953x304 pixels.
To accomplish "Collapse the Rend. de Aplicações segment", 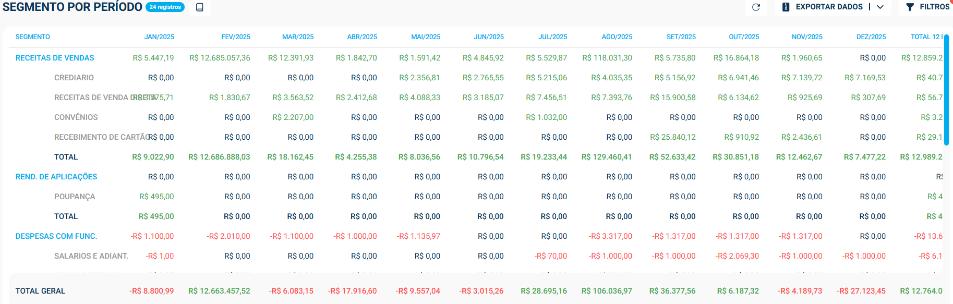I will [x=56, y=177].
